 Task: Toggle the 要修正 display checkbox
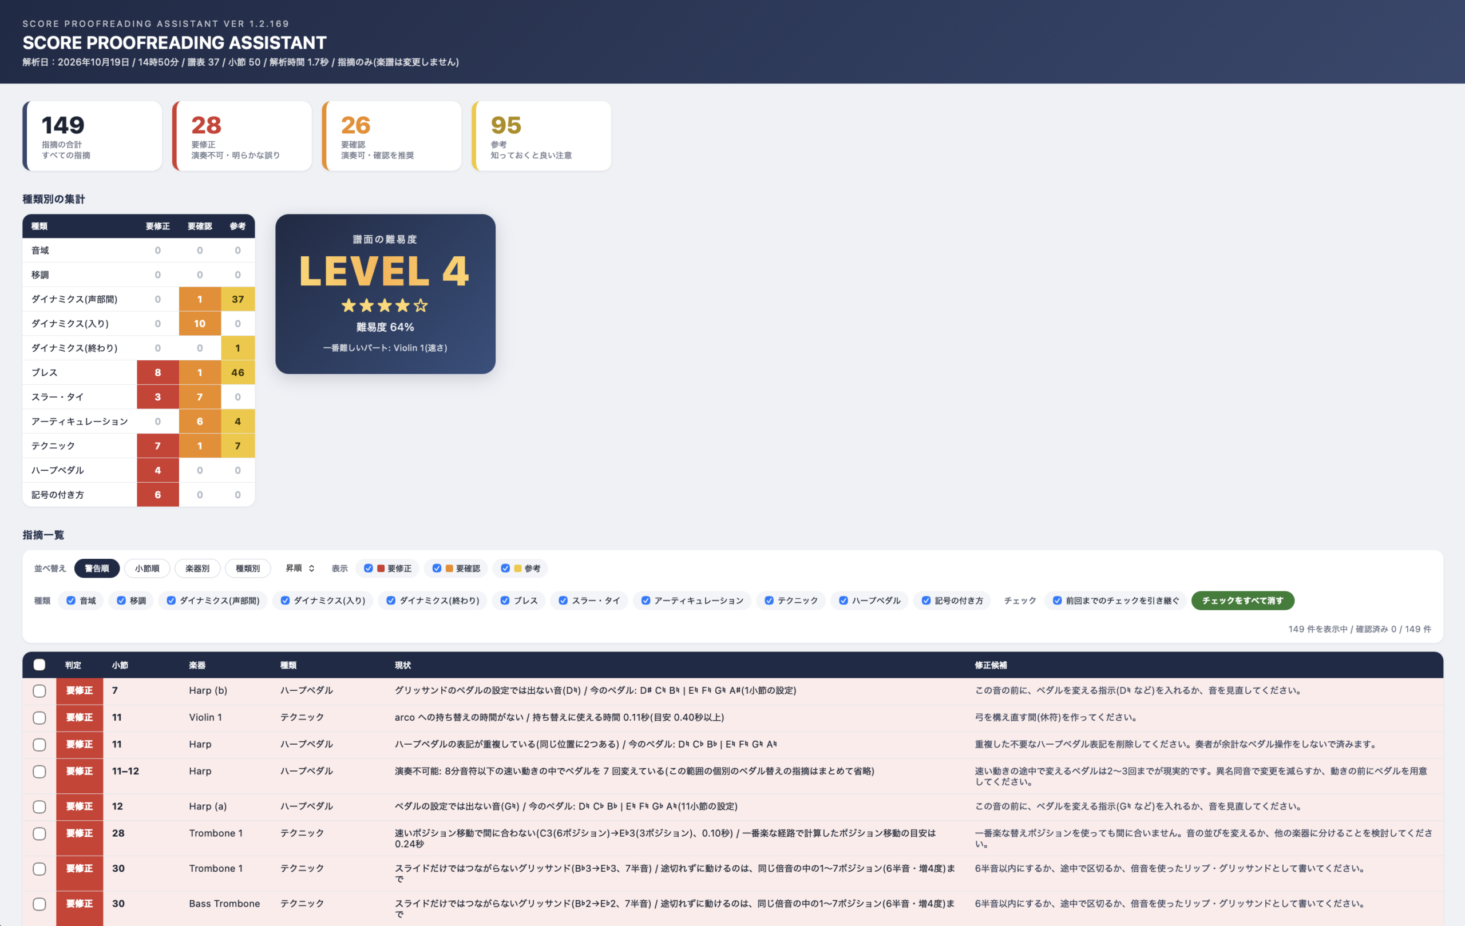368,569
